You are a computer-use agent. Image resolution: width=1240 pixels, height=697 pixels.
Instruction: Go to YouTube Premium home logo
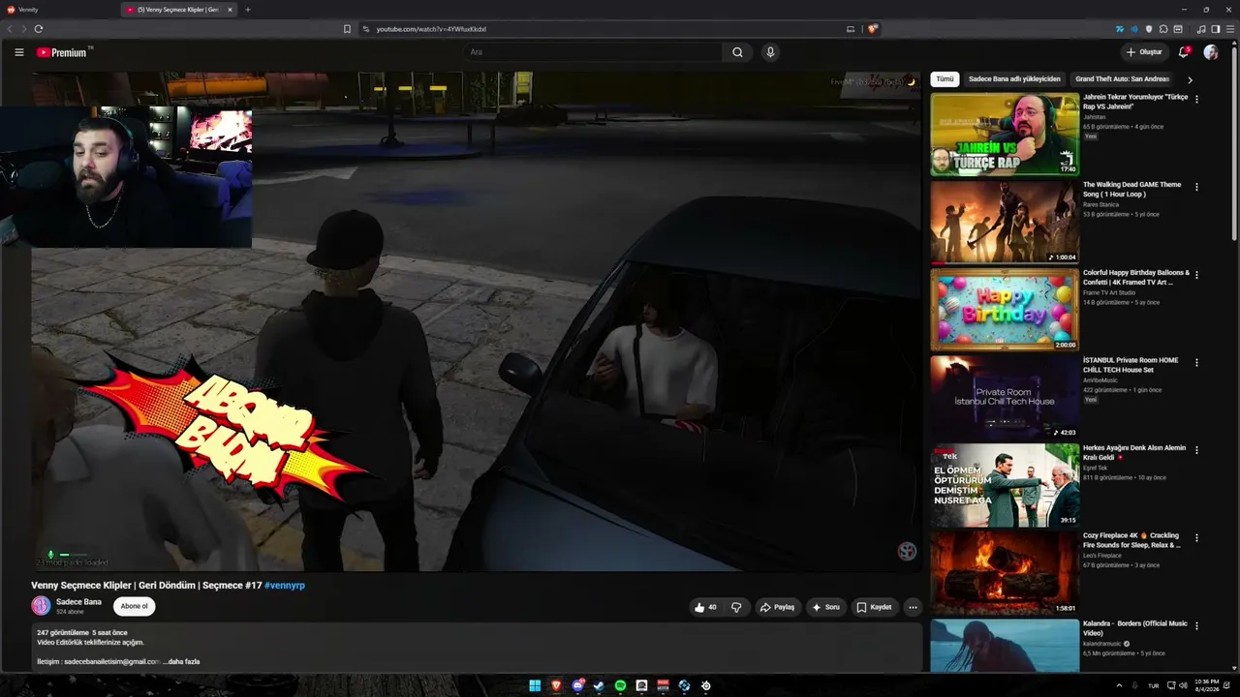(x=62, y=52)
